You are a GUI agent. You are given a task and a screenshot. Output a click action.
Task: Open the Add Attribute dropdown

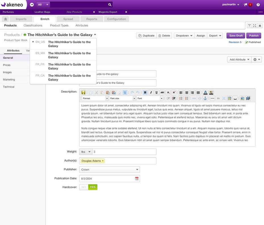(x=239, y=60)
